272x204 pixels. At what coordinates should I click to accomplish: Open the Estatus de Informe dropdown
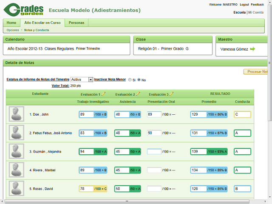(x=82, y=79)
